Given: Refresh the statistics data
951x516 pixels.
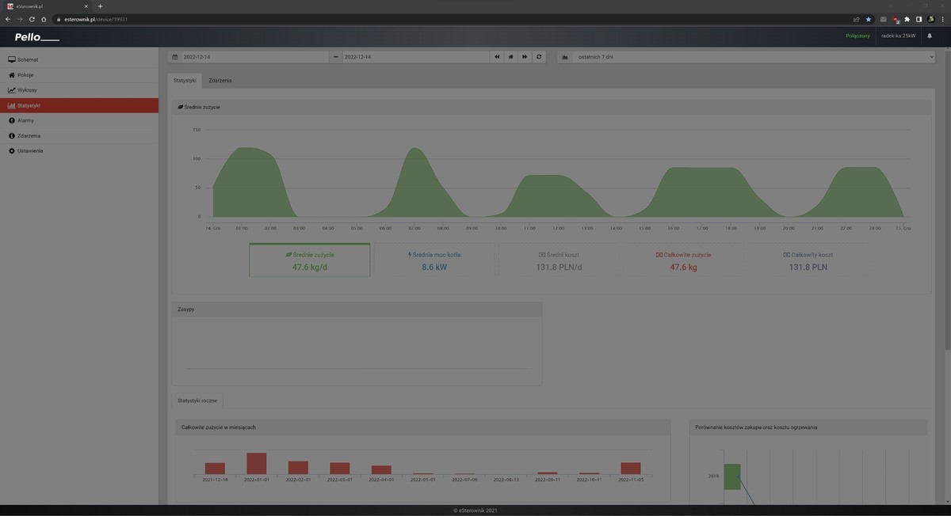Looking at the screenshot, I should coord(539,57).
